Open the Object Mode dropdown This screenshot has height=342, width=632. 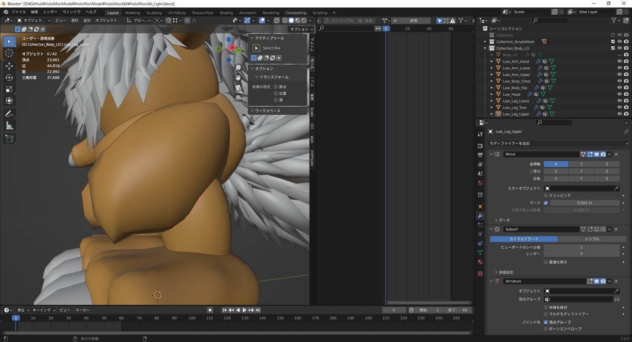(x=34, y=21)
